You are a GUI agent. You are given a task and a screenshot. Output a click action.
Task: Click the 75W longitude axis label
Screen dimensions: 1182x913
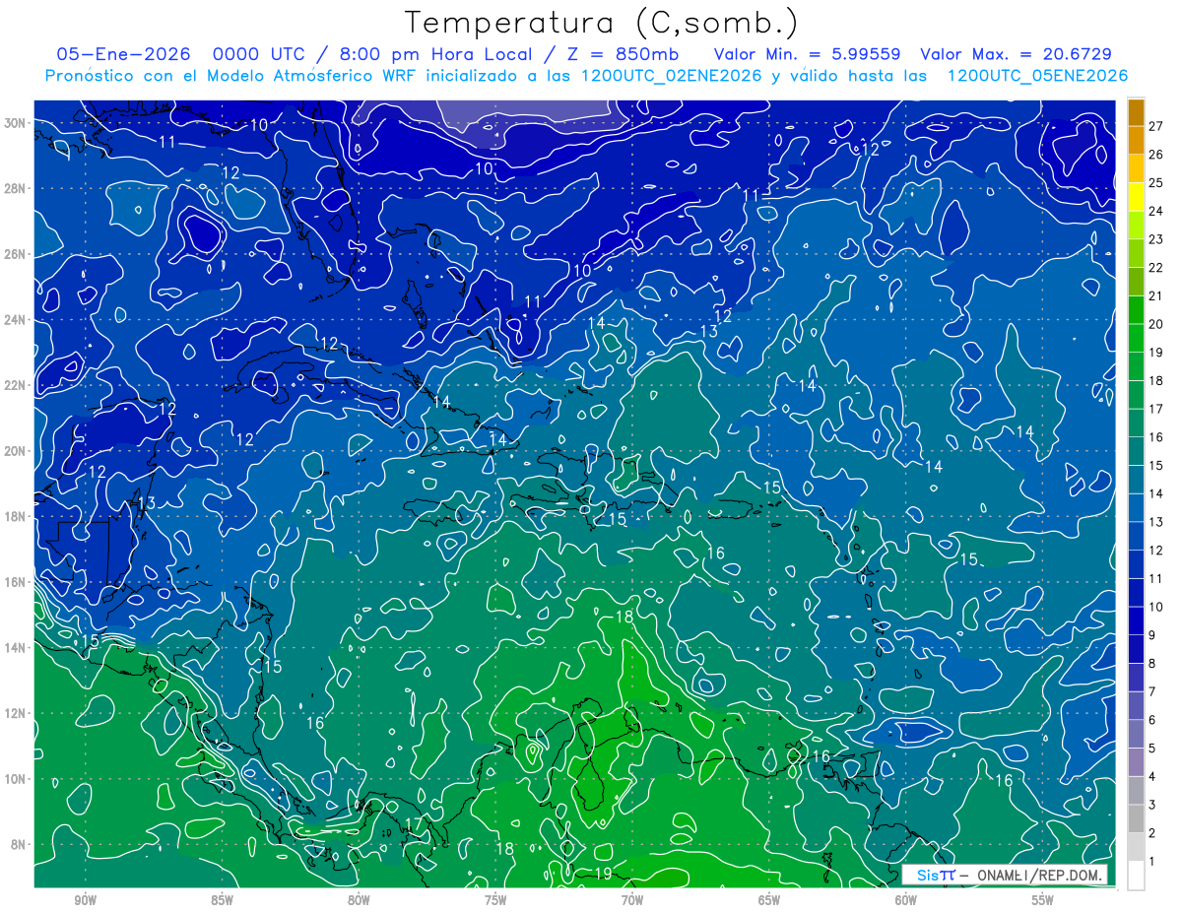point(495,900)
